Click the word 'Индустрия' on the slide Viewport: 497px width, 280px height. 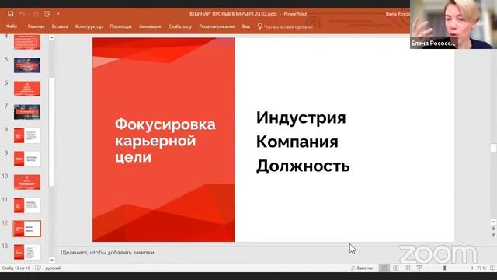tap(301, 117)
